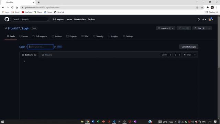The height and width of the screenshot is (124, 220).
Task: Click the main branch label
Action: tap(59, 47)
